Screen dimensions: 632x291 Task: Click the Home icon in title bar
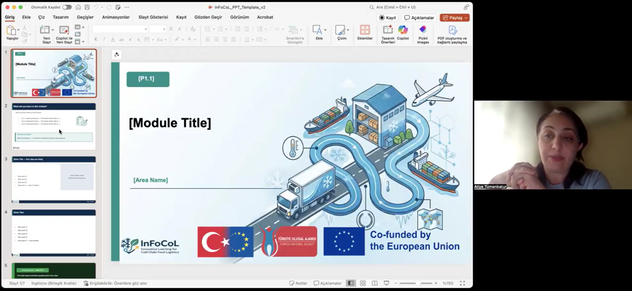pos(78,7)
